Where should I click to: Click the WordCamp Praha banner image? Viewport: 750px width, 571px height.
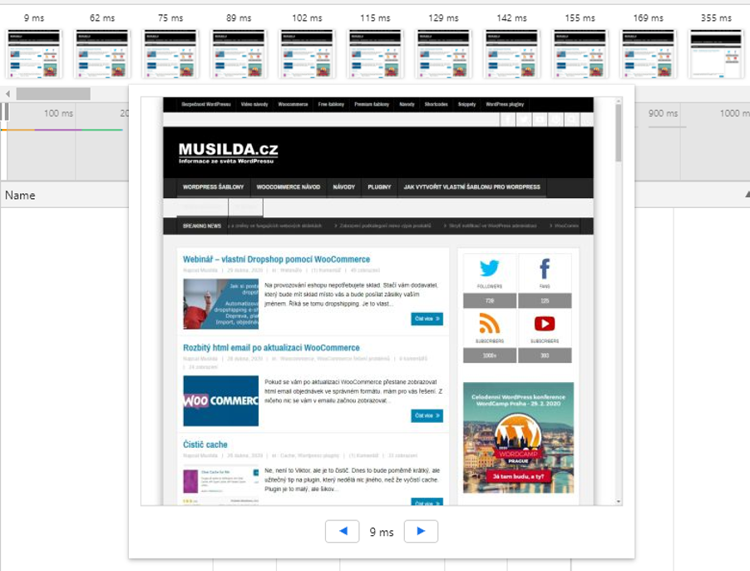[518, 438]
